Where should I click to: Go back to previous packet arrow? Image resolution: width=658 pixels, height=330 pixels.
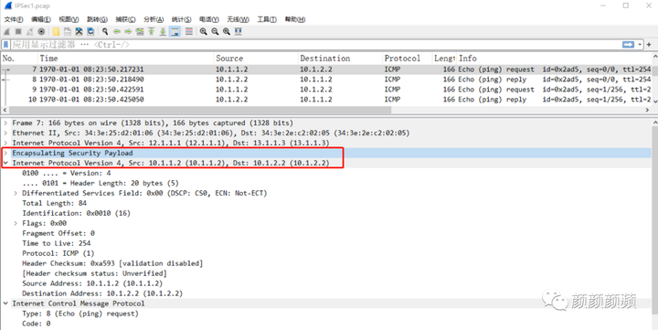point(117,31)
